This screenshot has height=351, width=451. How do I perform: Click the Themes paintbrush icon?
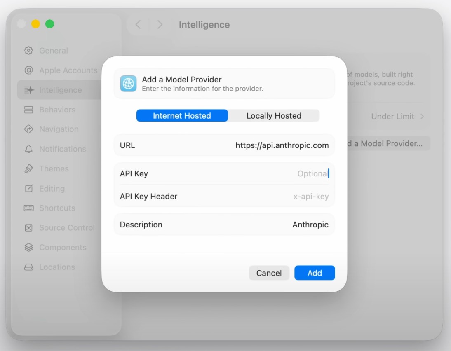click(28, 168)
